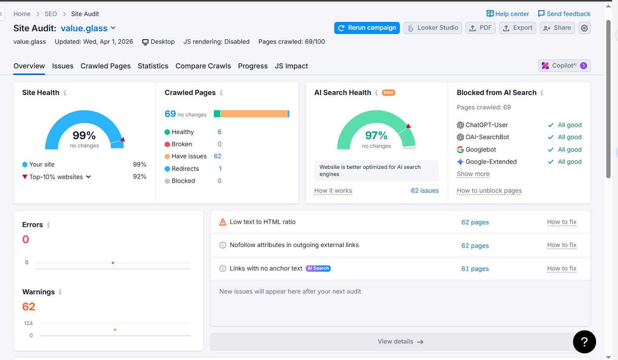Go to Home breadcrumb
Viewport: 618px width, 360px height.
[22, 14]
